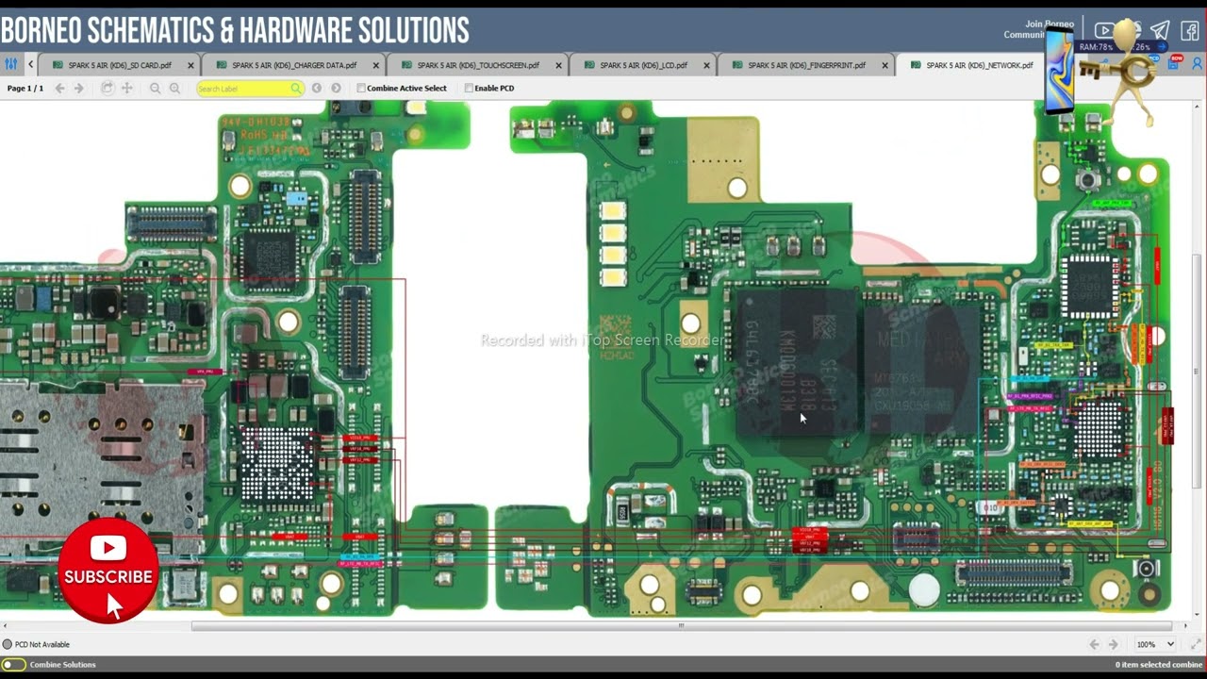Click the rotate view icon

coord(107,88)
